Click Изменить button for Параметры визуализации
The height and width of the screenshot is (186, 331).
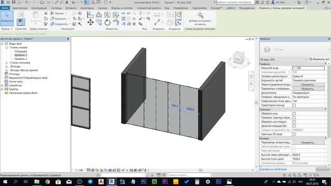[x=308, y=143]
